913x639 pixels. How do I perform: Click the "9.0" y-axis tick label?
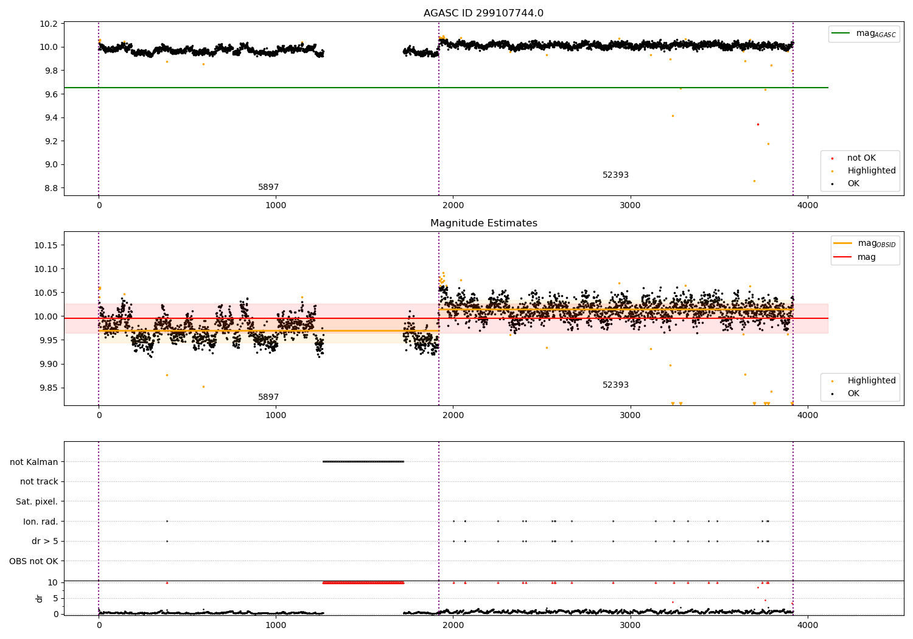pos(51,164)
